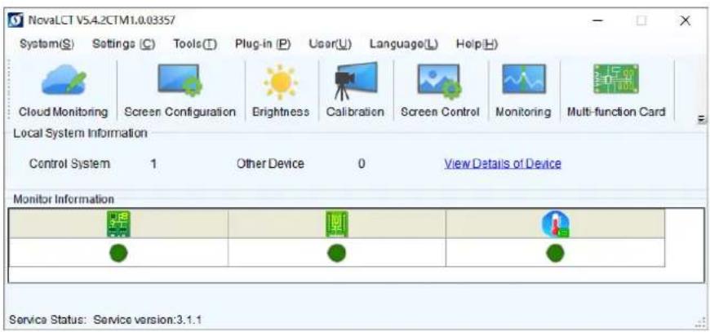This screenshot has width=710, height=332.
Task: Launch the Calibration camera tool
Action: click(x=356, y=91)
